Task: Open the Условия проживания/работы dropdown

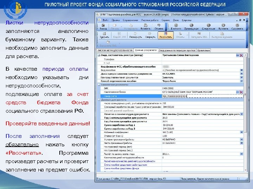Action: pos(241,140)
